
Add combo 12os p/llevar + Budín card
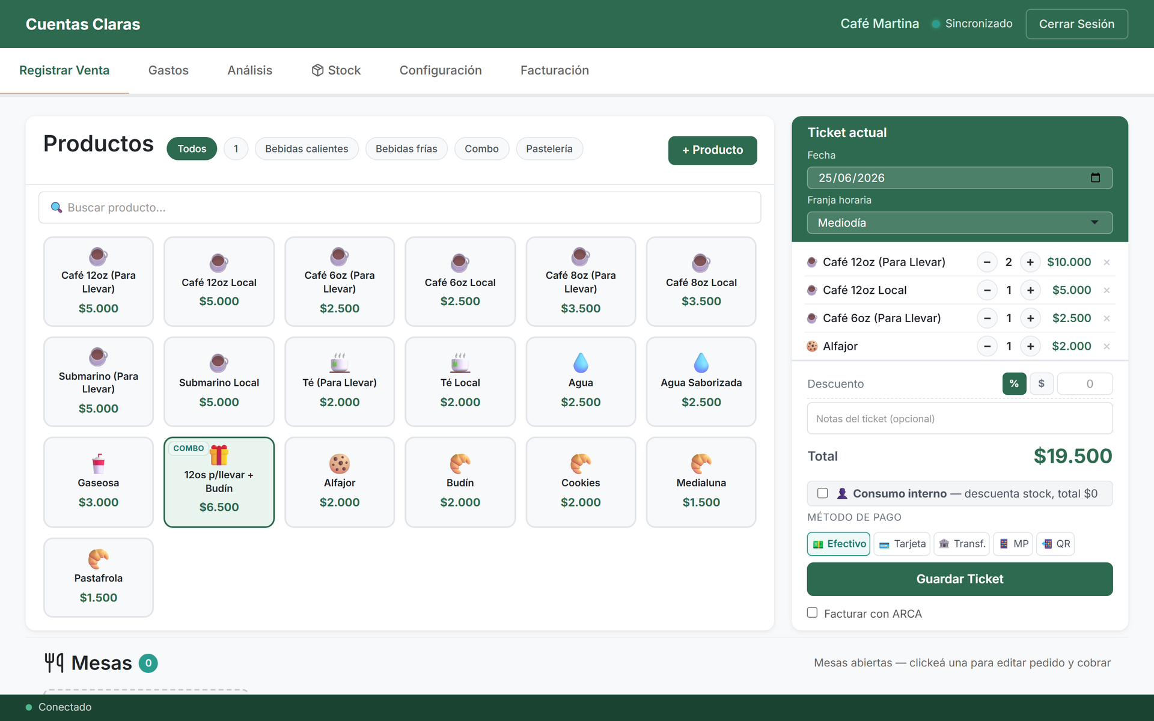(x=219, y=482)
